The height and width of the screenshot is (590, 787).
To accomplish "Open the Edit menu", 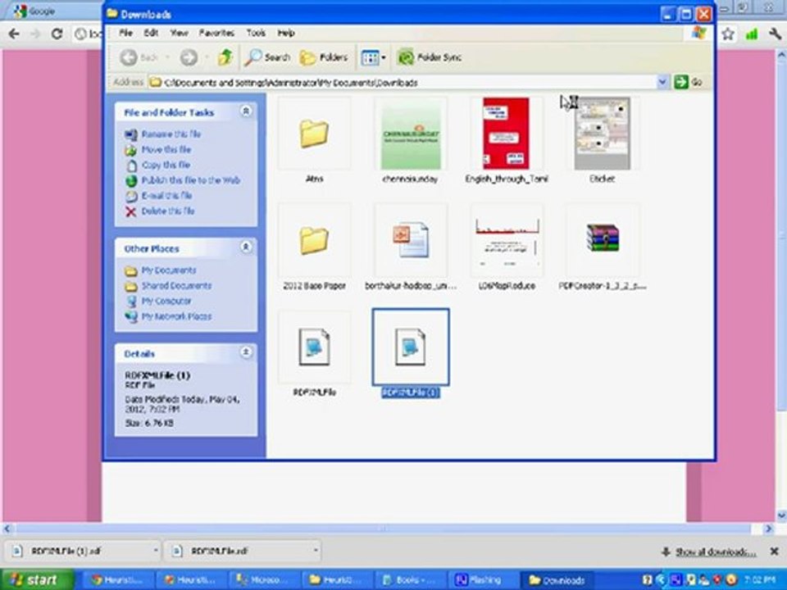I will pyautogui.click(x=151, y=33).
